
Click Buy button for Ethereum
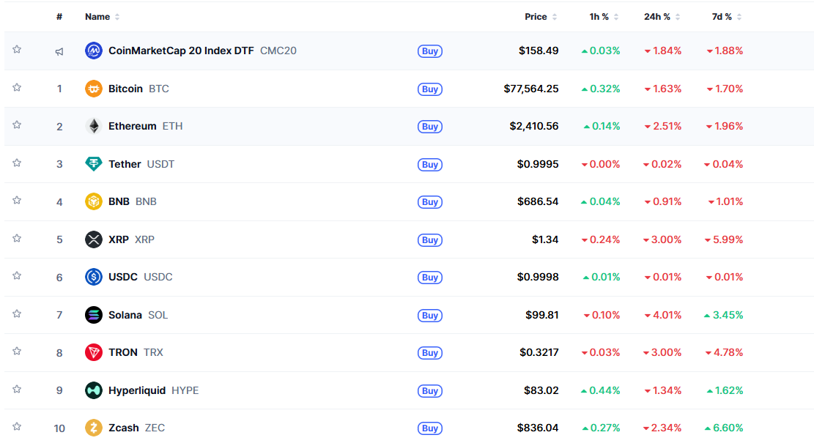430,127
